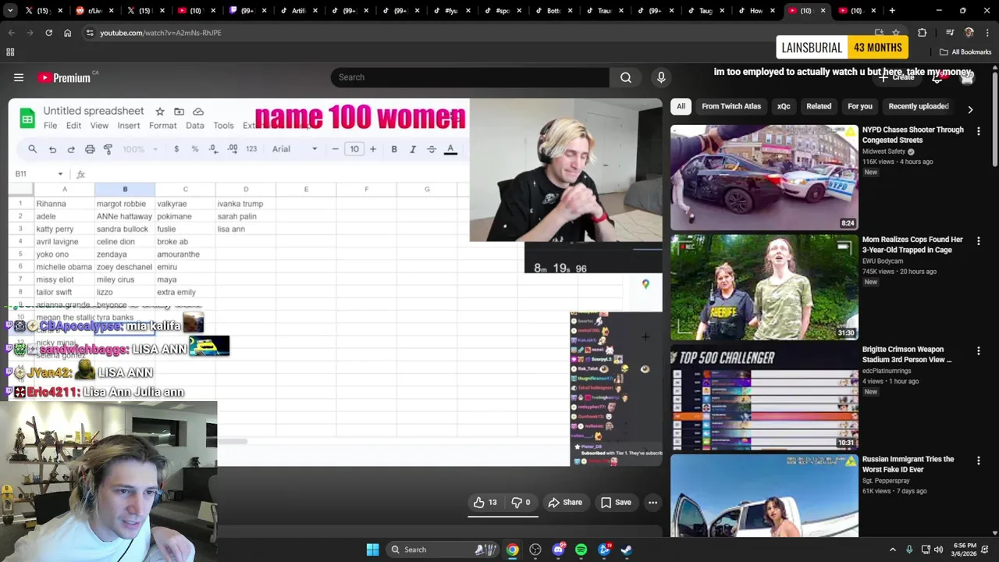This screenshot has width=999, height=562.
Task: Select the Recently uploaded chip
Action: pyautogui.click(x=919, y=106)
